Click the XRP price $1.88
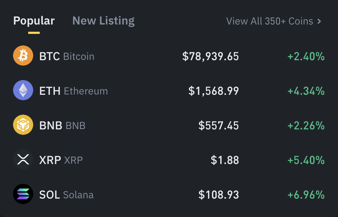 (x=225, y=160)
